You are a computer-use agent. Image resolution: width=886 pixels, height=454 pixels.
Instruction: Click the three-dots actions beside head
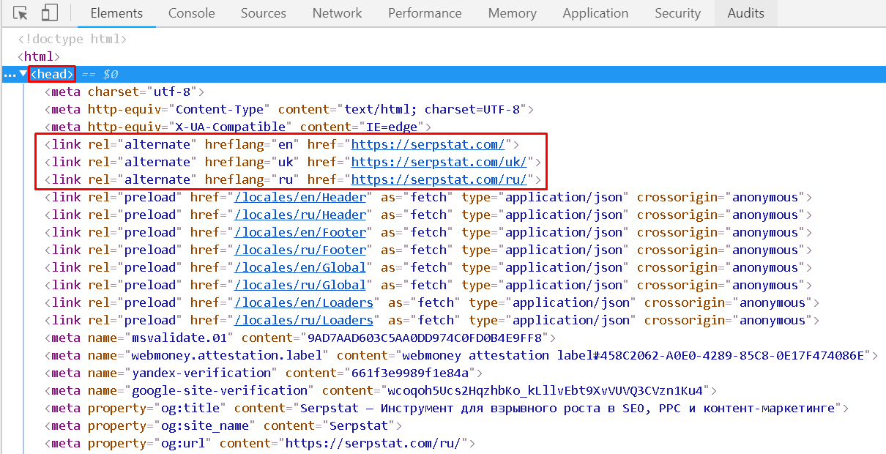[x=9, y=75]
